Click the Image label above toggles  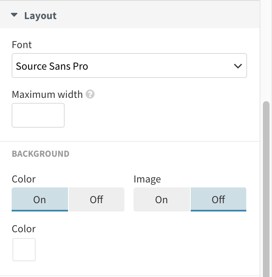[147, 179]
